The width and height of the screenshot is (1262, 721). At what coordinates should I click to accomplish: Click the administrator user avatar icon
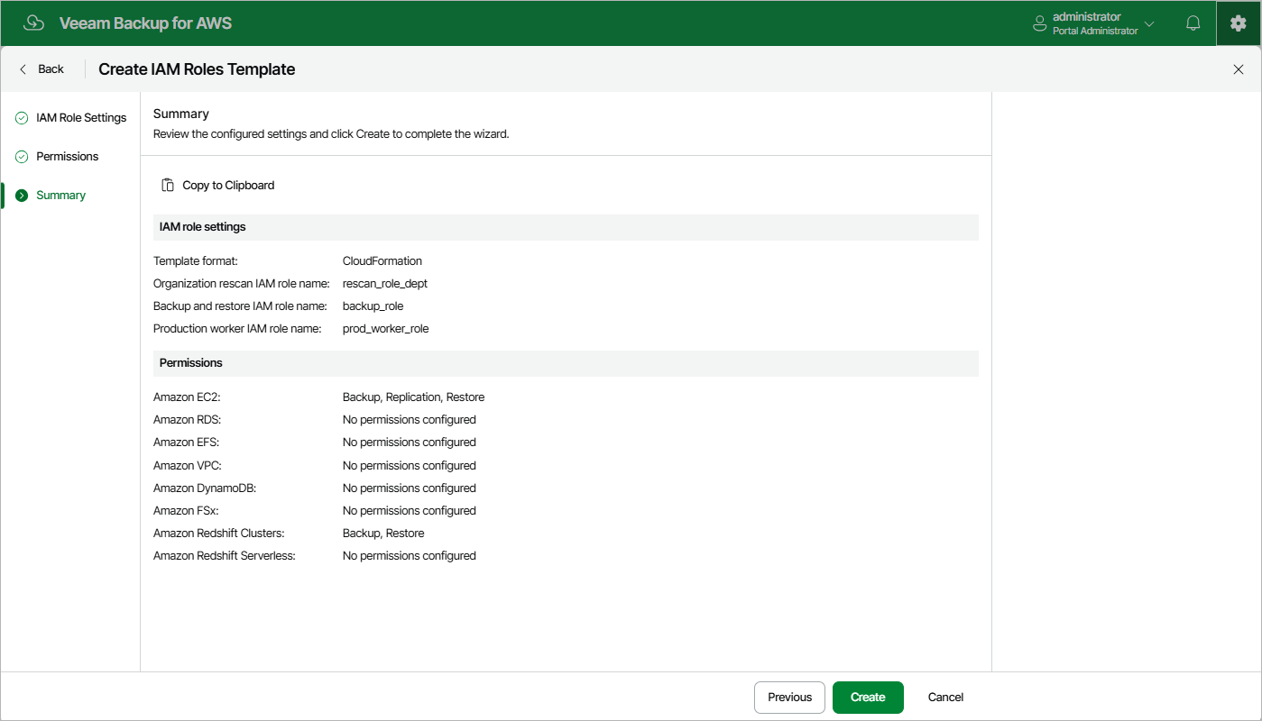1040,23
